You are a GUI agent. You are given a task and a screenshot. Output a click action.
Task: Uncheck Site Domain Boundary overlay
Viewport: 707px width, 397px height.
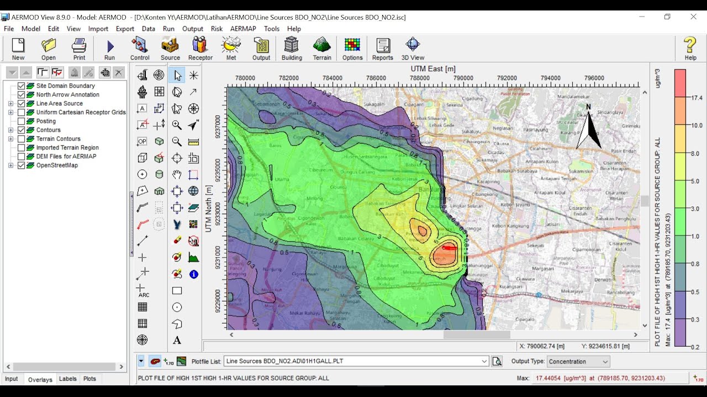coord(22,86)
